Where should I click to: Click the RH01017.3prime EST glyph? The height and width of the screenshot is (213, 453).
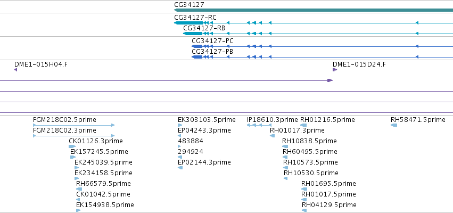click(272, 136)
